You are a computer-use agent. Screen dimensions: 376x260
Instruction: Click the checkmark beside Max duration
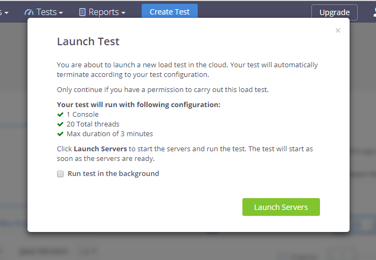coord(60,133)
